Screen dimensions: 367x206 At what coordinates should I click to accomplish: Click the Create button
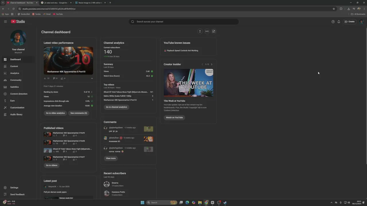click(x=350, y=22)
